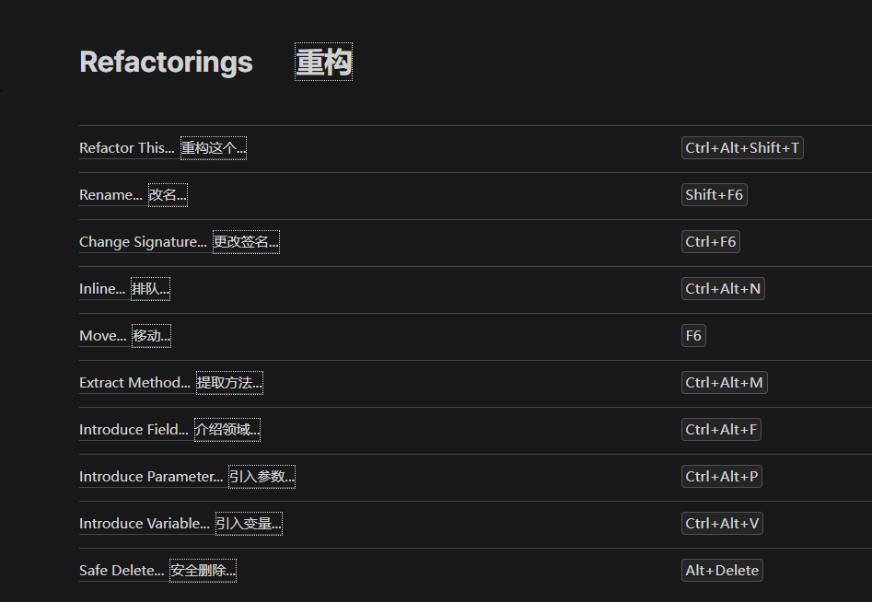The height and width of the screenshot is (602, 872).
Task: Click the Introduce Variable... link
Action: pos(145,524)
